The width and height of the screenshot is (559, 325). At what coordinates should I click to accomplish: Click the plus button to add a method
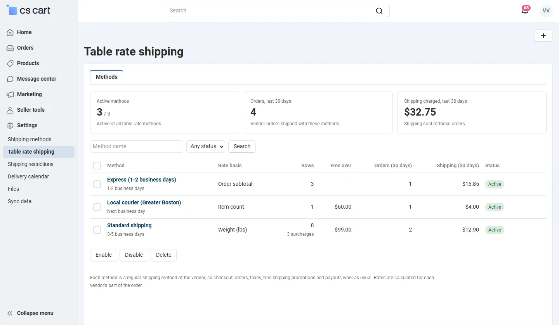pyautogui.click(x=543, y=36)
